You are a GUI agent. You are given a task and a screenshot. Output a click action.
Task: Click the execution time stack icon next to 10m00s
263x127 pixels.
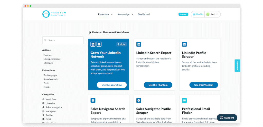point(194,14)
